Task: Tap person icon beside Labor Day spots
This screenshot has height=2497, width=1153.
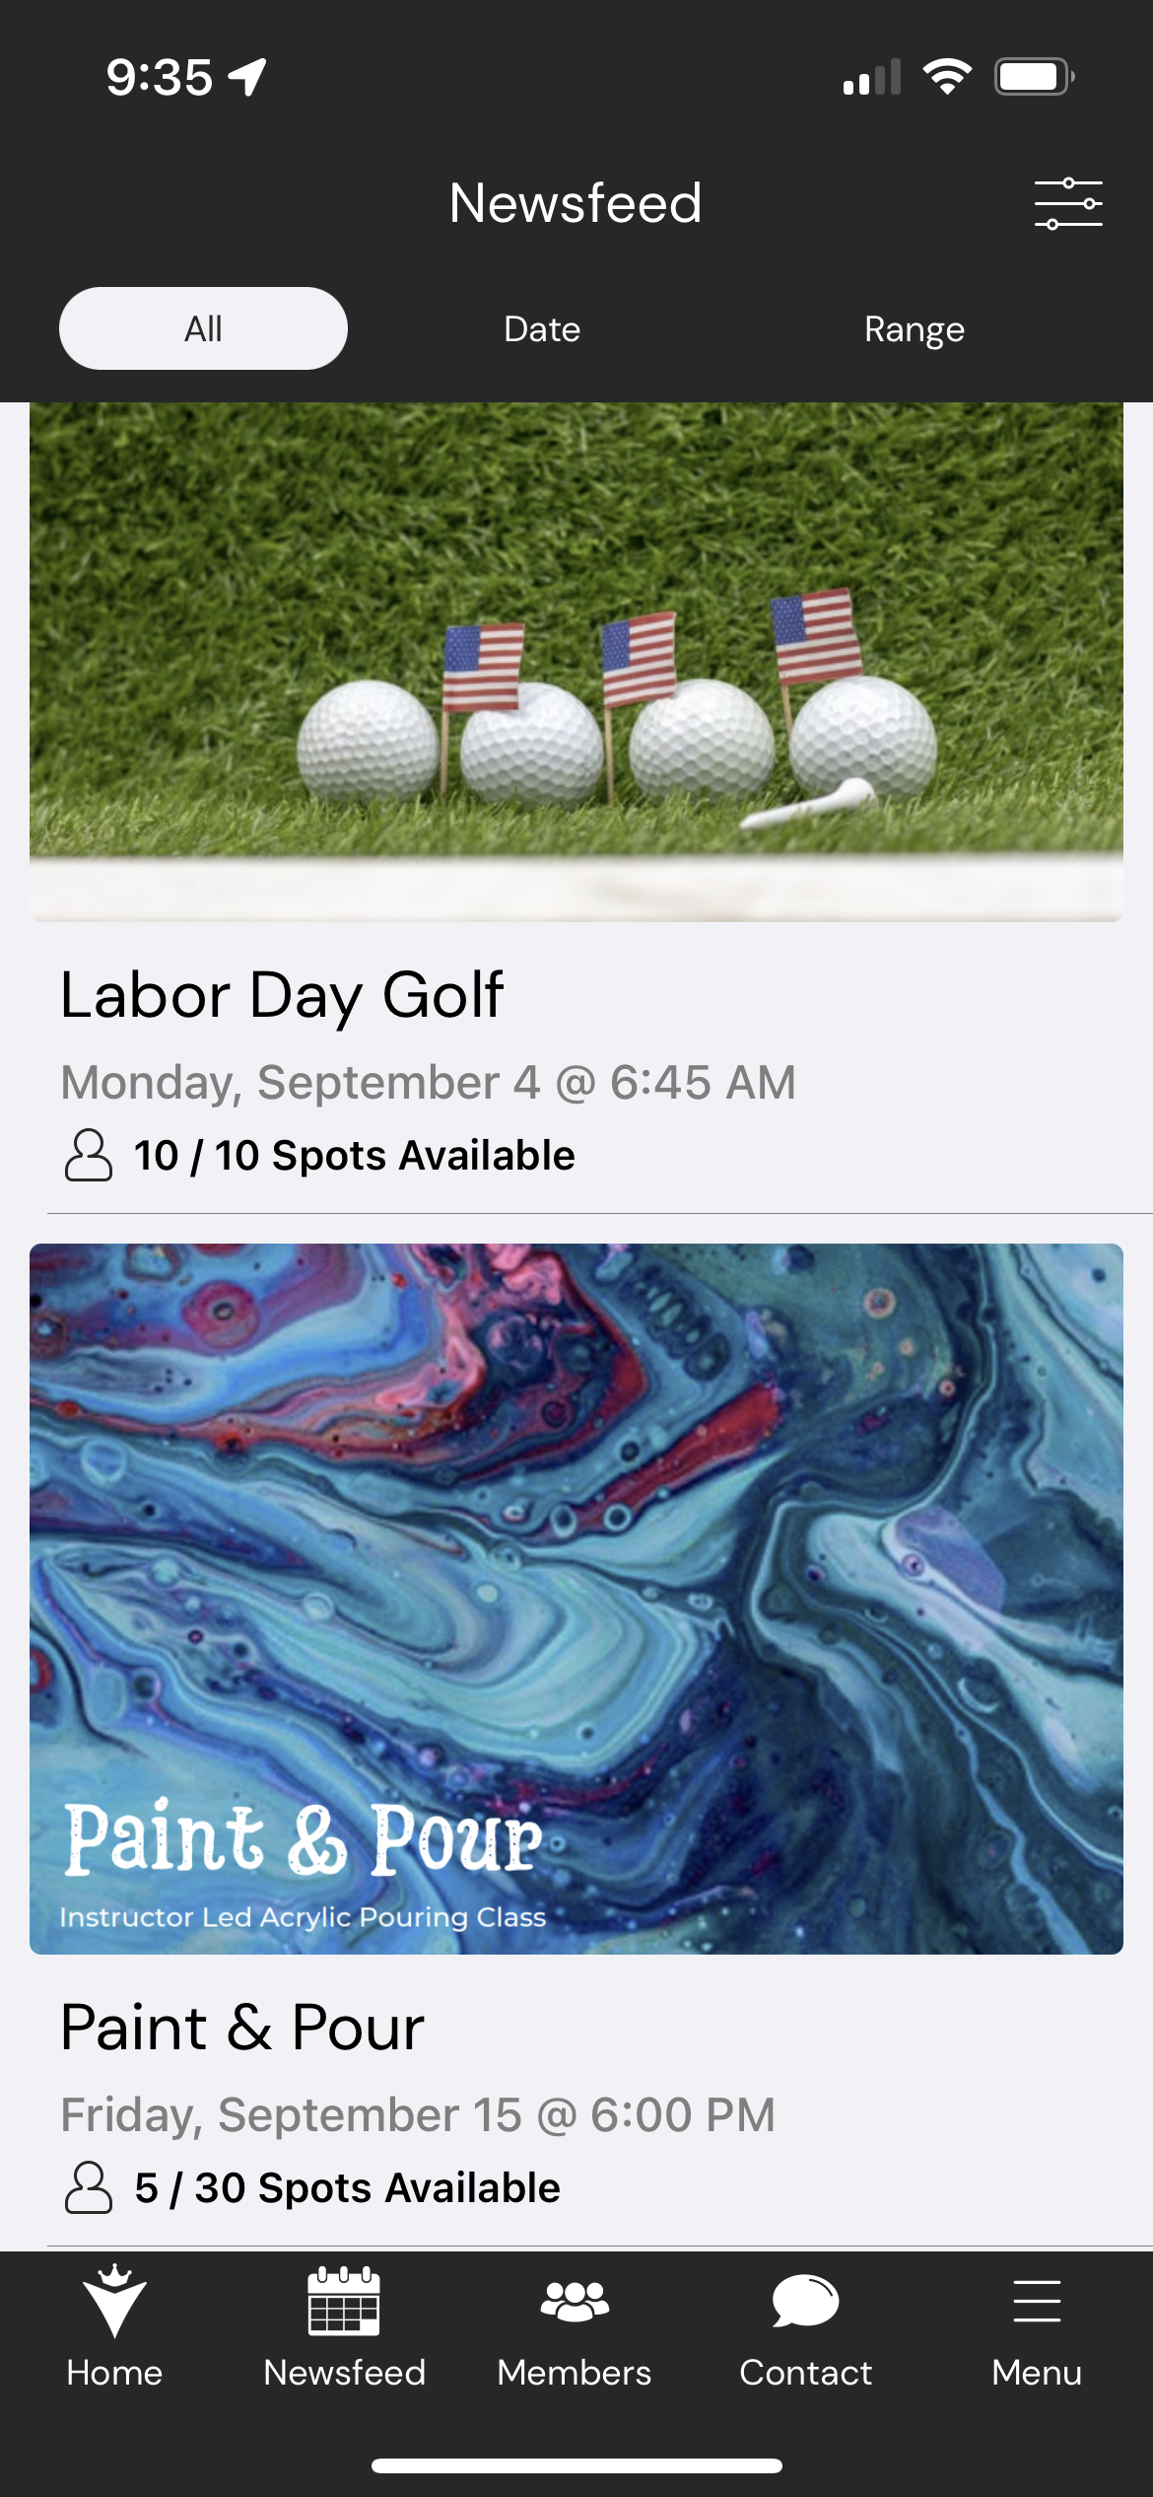Action: [x=89, y=1155]
